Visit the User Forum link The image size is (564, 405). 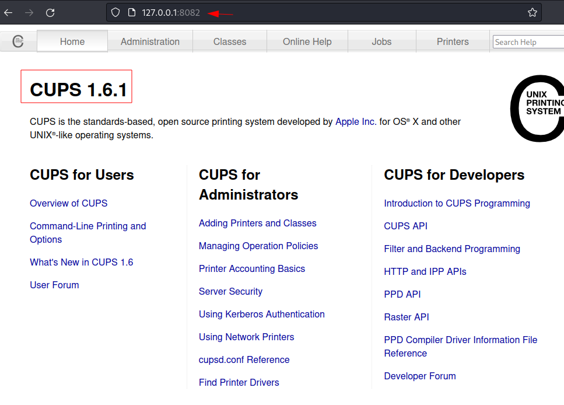tap(54, 285)
